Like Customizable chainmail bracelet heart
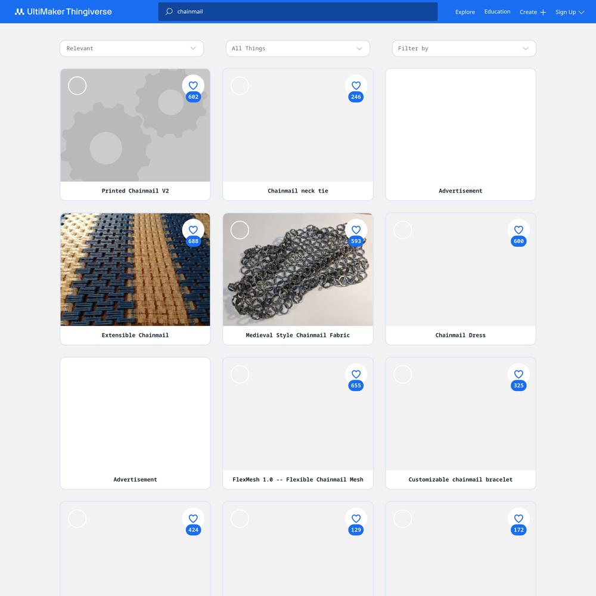 pyautogui.click(x=519, y=374)
